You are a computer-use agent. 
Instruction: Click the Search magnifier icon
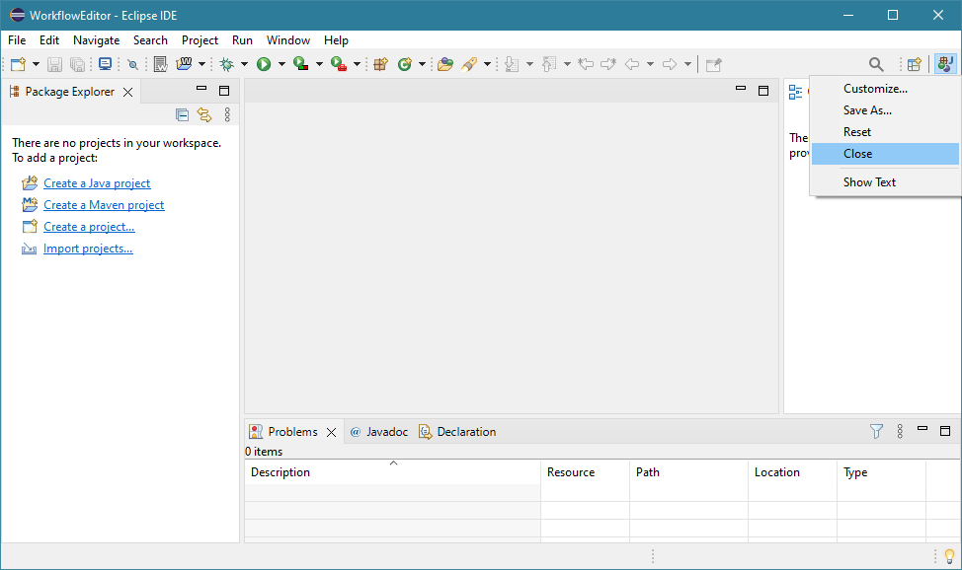[x=876, y=64]
